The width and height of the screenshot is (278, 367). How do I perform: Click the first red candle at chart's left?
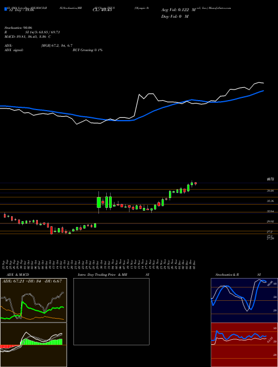click(4, 215)
